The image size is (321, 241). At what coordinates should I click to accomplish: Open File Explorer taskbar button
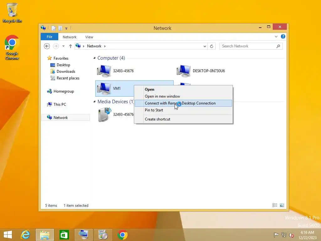[x=45, y=235]
